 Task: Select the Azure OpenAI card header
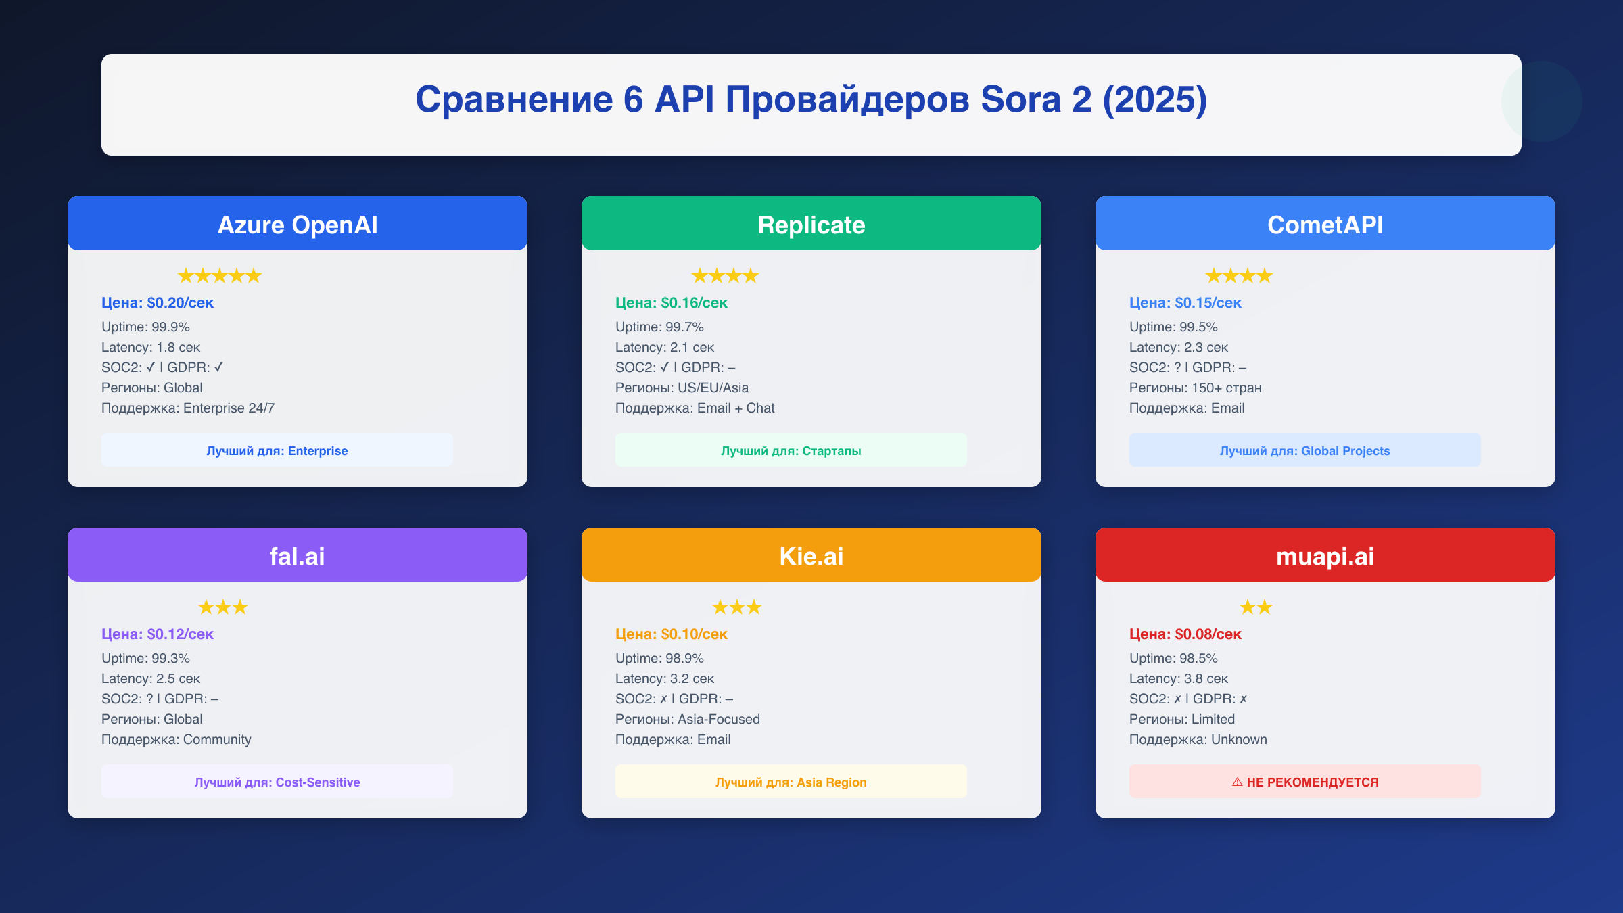pos(298,224)
